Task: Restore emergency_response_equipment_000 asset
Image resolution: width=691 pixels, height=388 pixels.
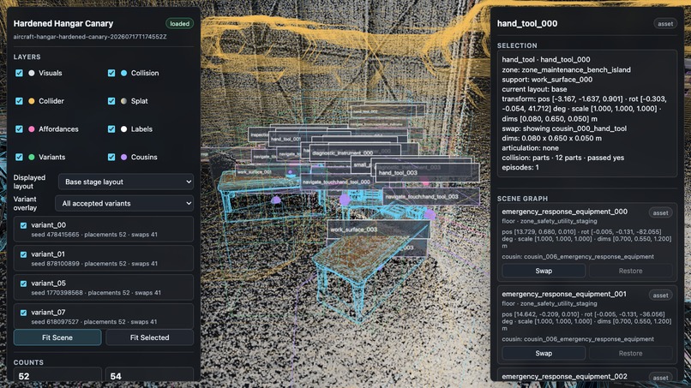Action: click(631, 271)
